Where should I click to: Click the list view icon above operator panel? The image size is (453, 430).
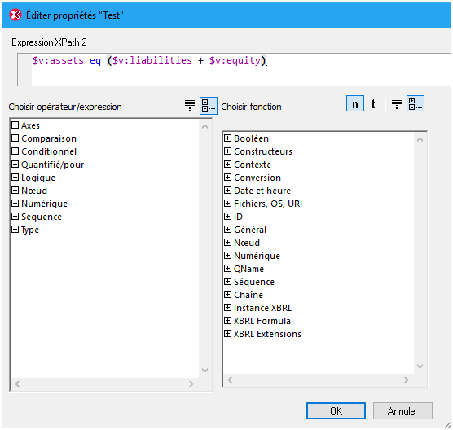point(190,105)
